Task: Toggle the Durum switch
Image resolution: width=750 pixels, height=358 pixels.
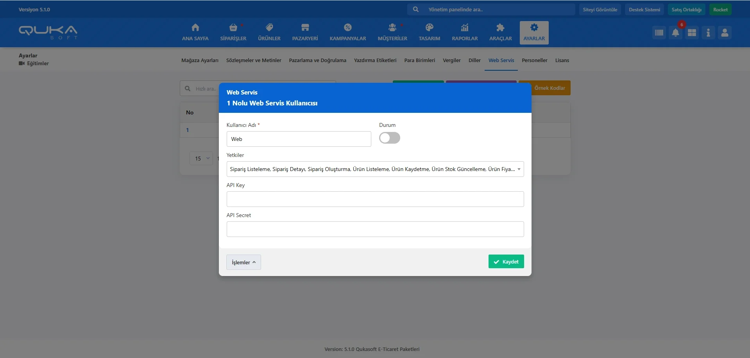Action: click(389, 138)
